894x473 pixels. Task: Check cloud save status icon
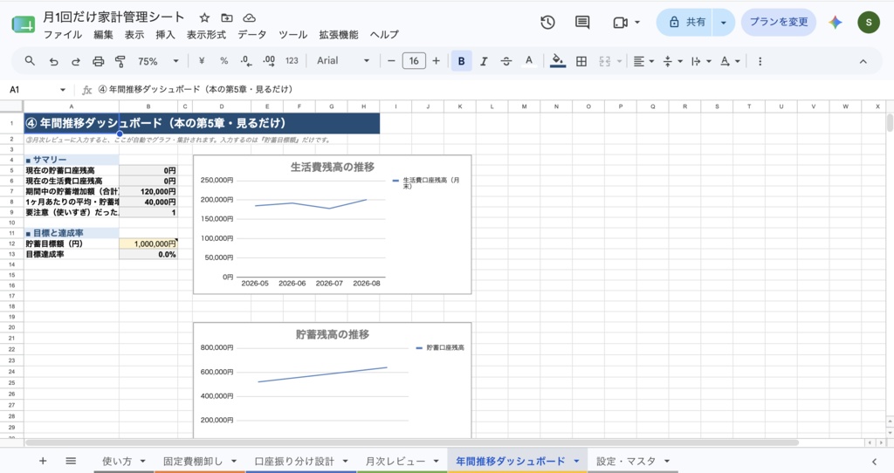(249, 17)
